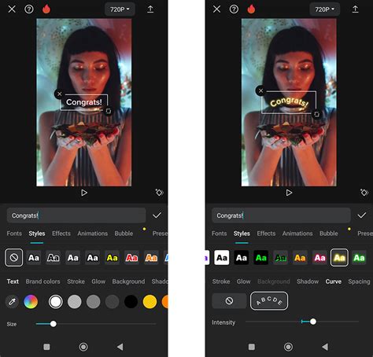Select the white color swatch
Image resolution: width=373 pixels, height=357 pixels.
56,302
